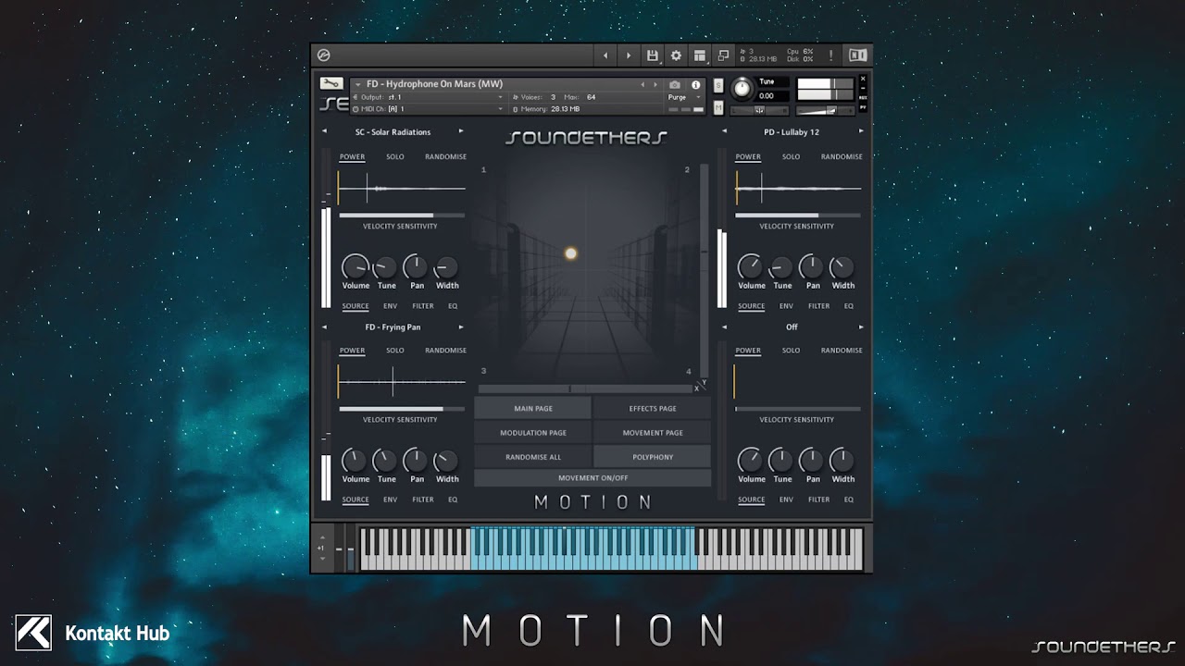This screenshot has width=1185, height=666.
Task: Next sound arrow for the Off layer
Action: click(861, 327)
